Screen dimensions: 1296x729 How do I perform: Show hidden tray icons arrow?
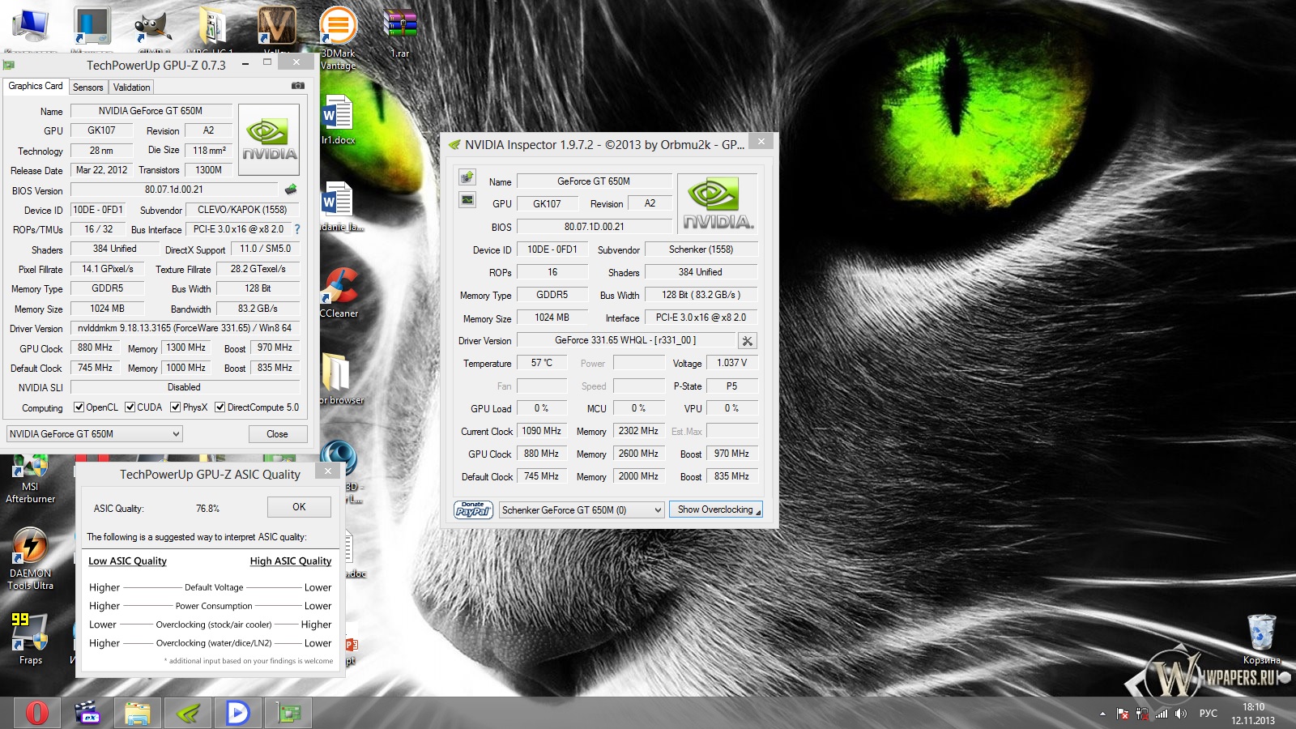[1102, 714]
